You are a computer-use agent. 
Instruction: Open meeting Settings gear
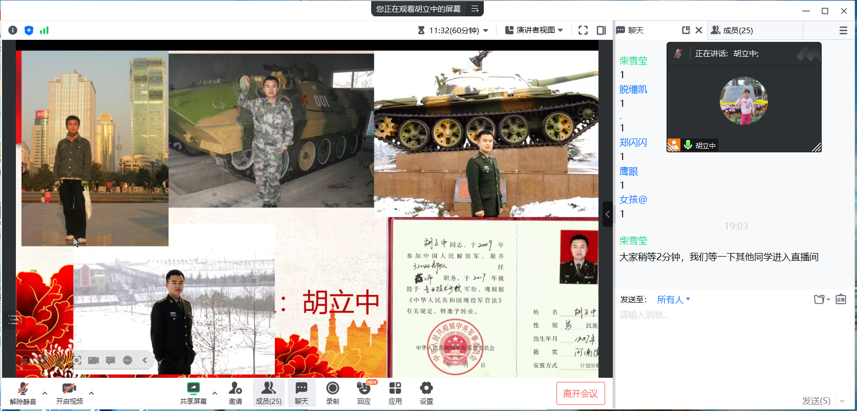click(426, 393)
